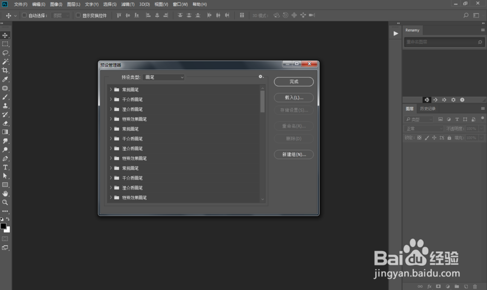Open the search icon in the options bar
This screenshot has width=487, height=290.
pos(466,15)
